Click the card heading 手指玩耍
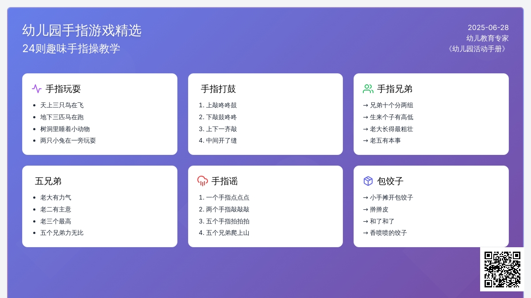The image size is (531, 298). point(63,89)
